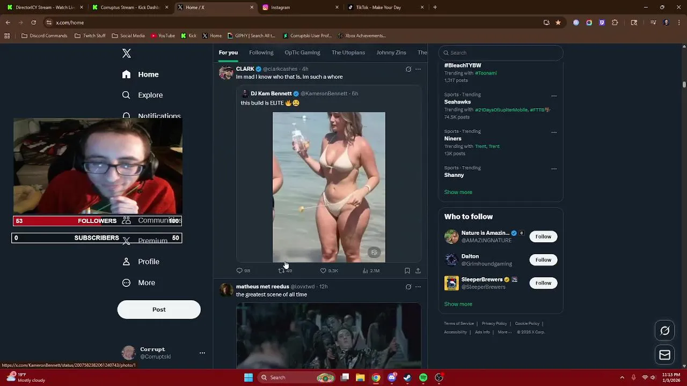This screenshot has height=386, width=687.
Task: Open OBS Studio from the taskbar
Action: [439, 377]
